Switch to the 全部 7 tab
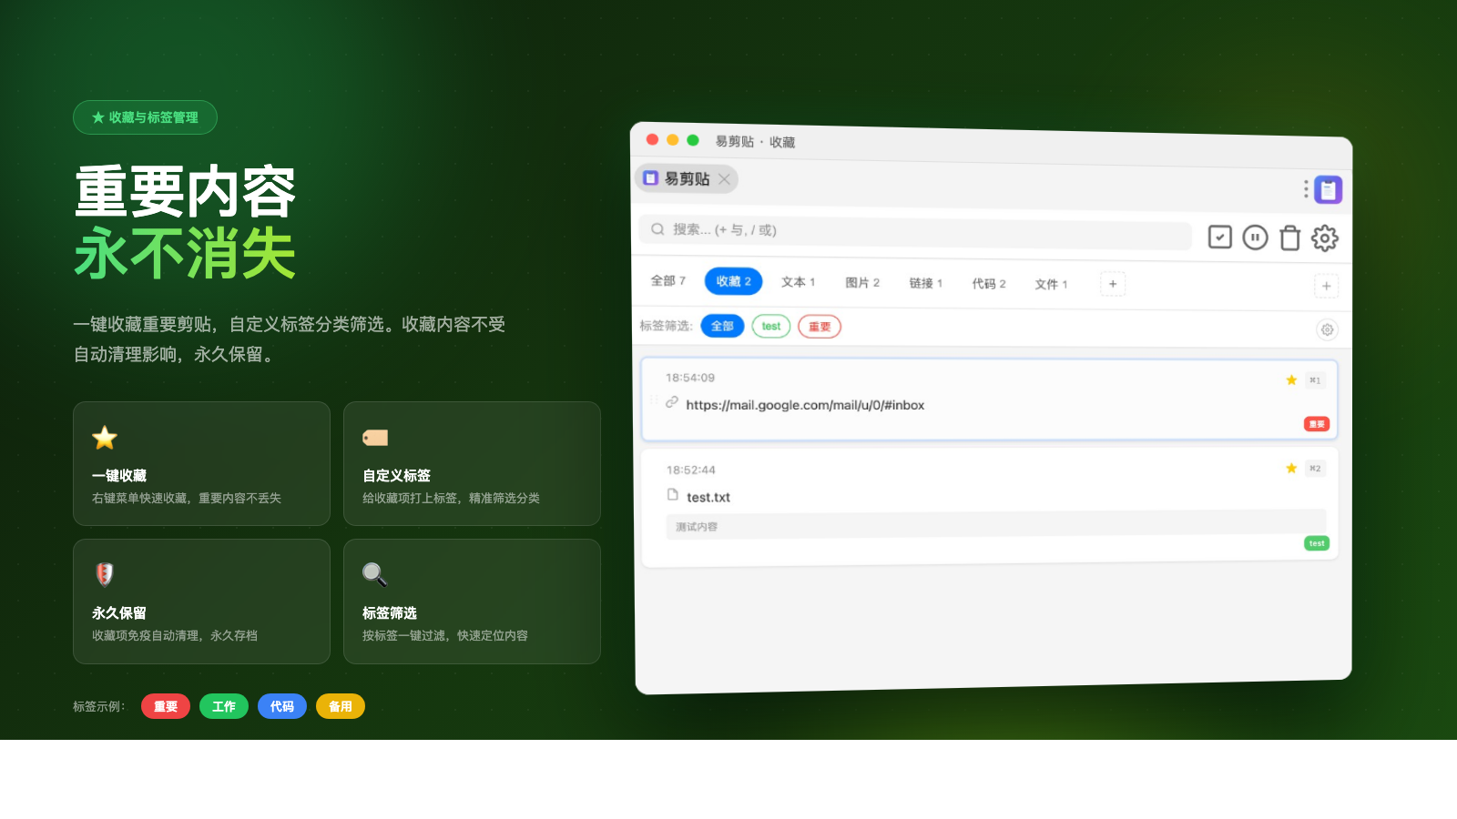The height and width of the screenshot is (819, 1457). (x=667, y=281)
